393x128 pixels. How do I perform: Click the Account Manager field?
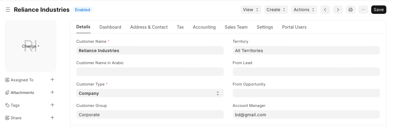coord(306,115)
